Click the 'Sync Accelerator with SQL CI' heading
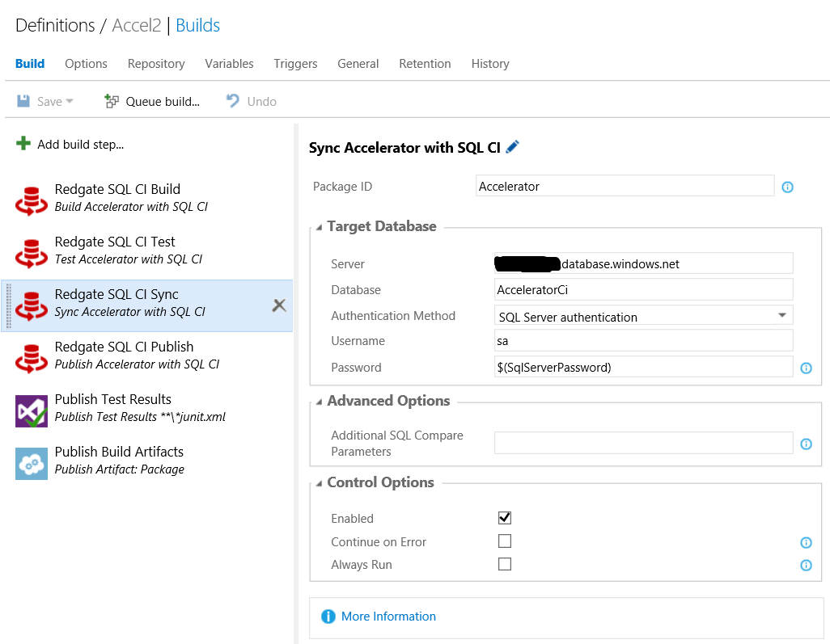The height and width of the screenshot is (644, 830). tap(404, 148)
